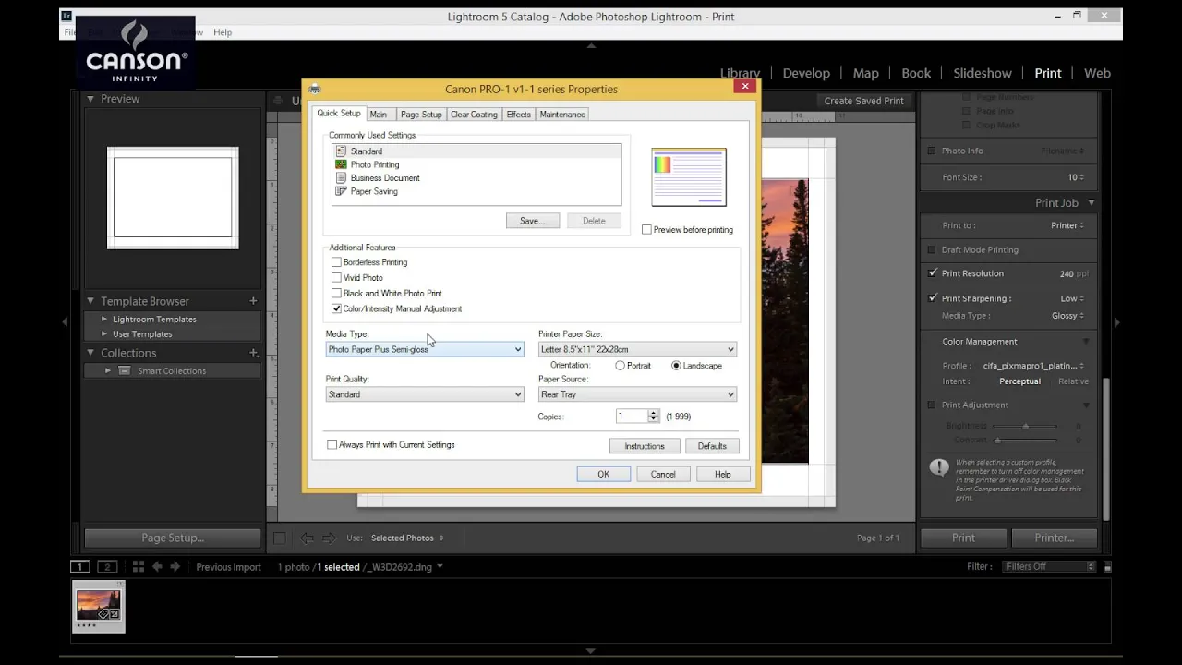Click the settings preview page illustration
Image resolution: width=1182 pixels, height=665 pixels.
coord(689,176)
